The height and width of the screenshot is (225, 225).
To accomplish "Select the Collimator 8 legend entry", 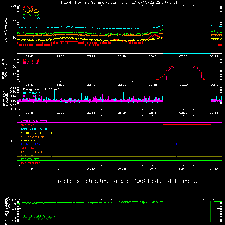I will coord(31,93).
